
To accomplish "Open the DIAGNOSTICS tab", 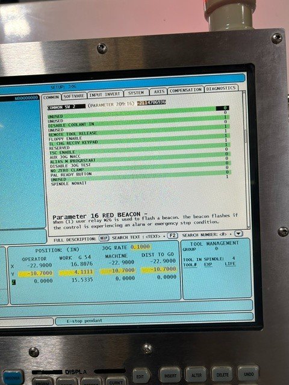I will (221, 88).
